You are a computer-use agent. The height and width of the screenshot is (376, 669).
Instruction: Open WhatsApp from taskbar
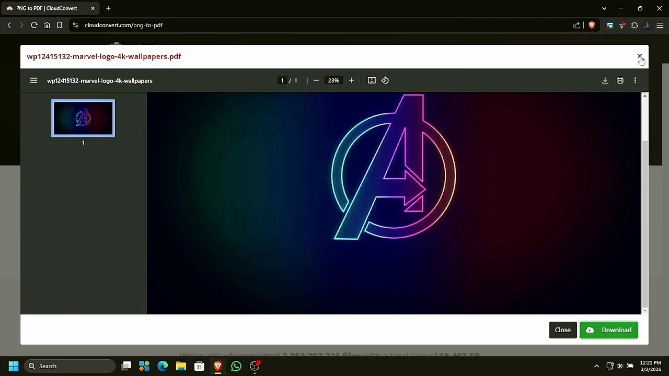pos(236,366)
